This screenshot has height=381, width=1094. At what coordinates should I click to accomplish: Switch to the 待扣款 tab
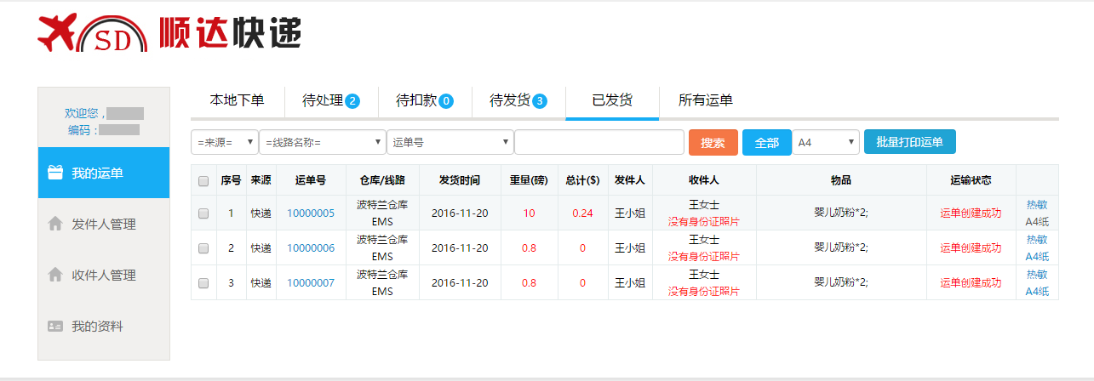(424, 100)
